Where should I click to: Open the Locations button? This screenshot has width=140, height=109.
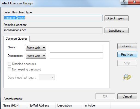coord(117,31)
